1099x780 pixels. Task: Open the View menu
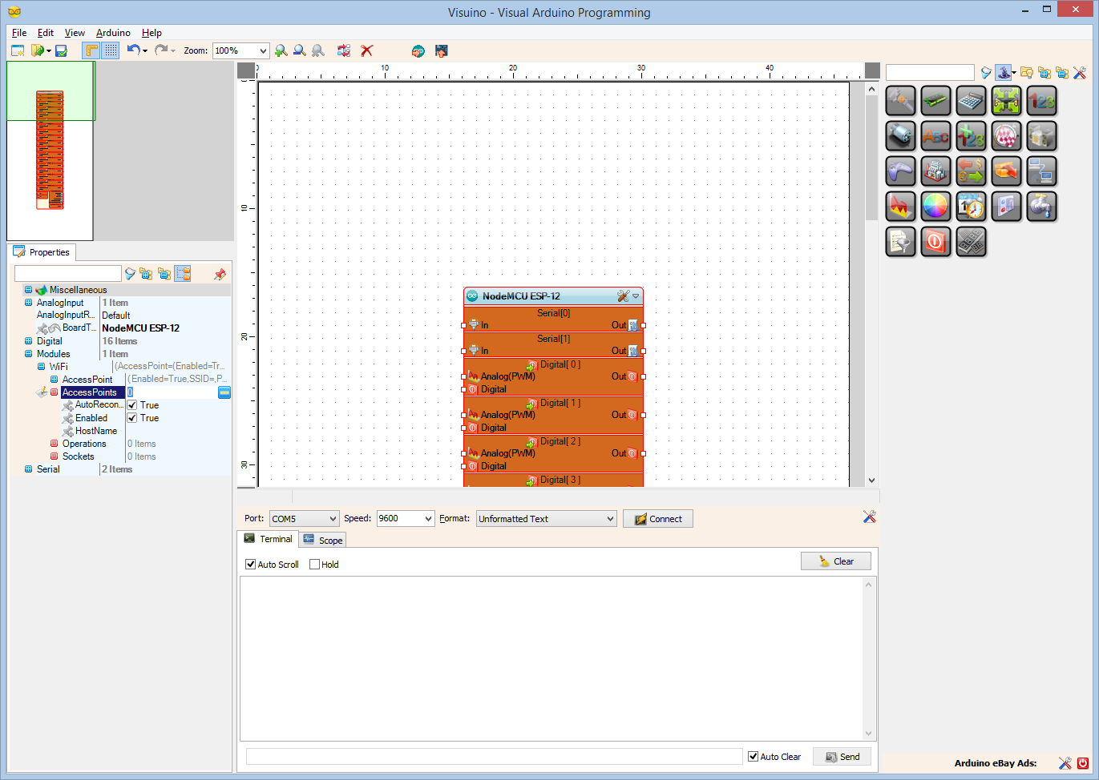click(75, 33)
